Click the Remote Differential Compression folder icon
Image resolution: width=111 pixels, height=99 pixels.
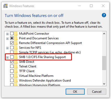(16, 43)
